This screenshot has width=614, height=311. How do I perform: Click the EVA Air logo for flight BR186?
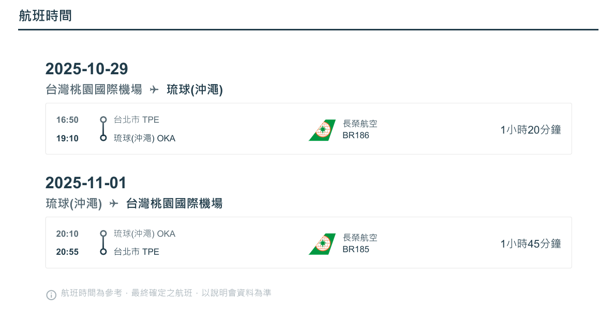tap(322, 130)
